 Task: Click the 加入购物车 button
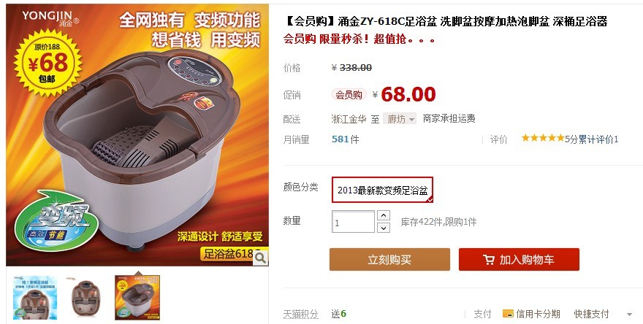[x=519, y=259]
